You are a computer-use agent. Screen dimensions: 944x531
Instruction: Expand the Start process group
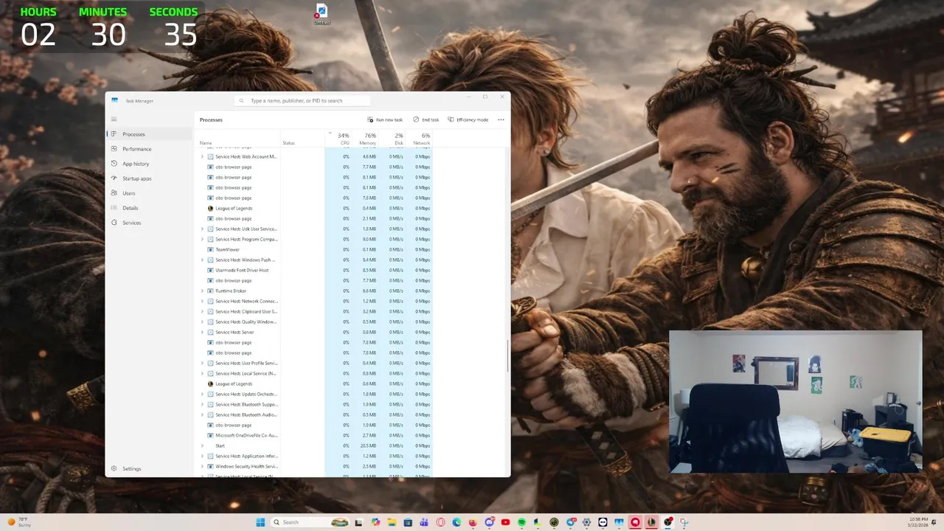point(202,445)
